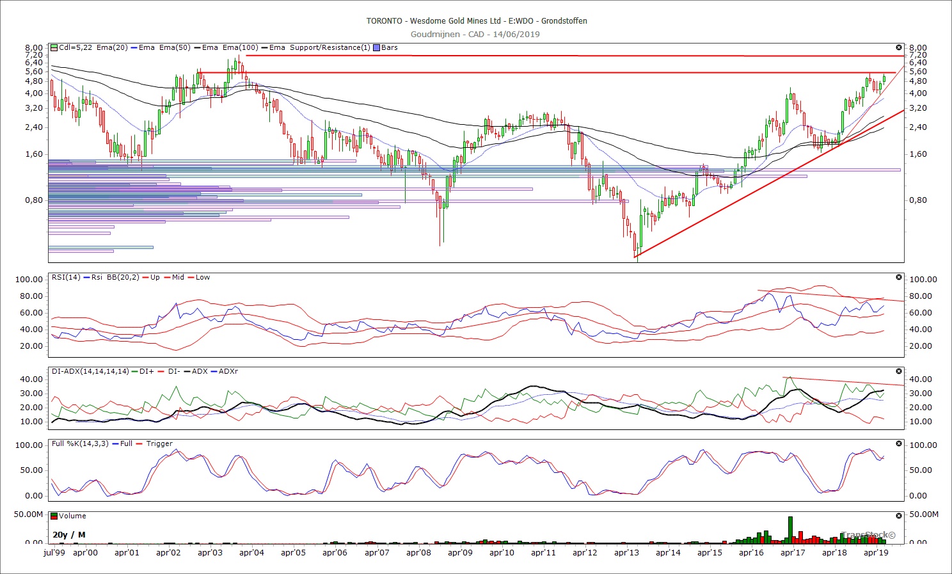Select the Support/Resistance(1) legend entry
The image size is (952, 574).
click(x=329, y=47)
